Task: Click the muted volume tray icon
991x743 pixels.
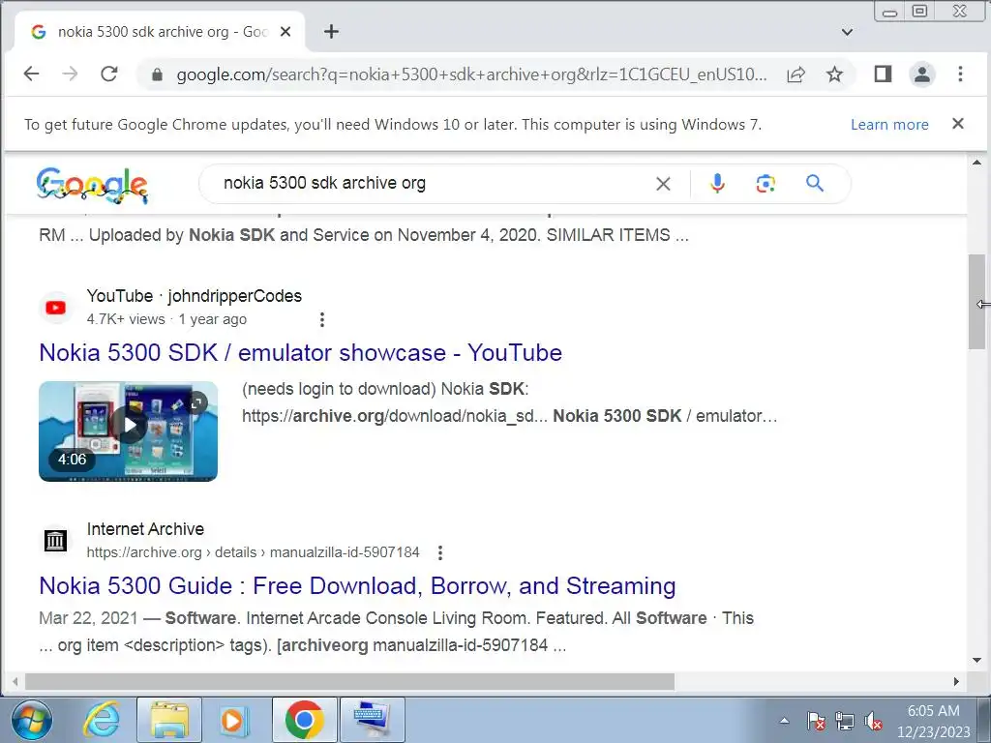Action: 873,721
